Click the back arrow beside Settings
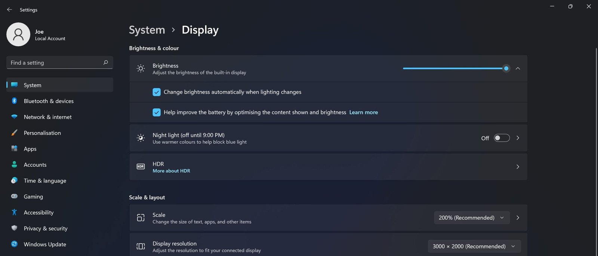Screen dimensions: 598x256 pyautogui.click(x=10, y=10)
